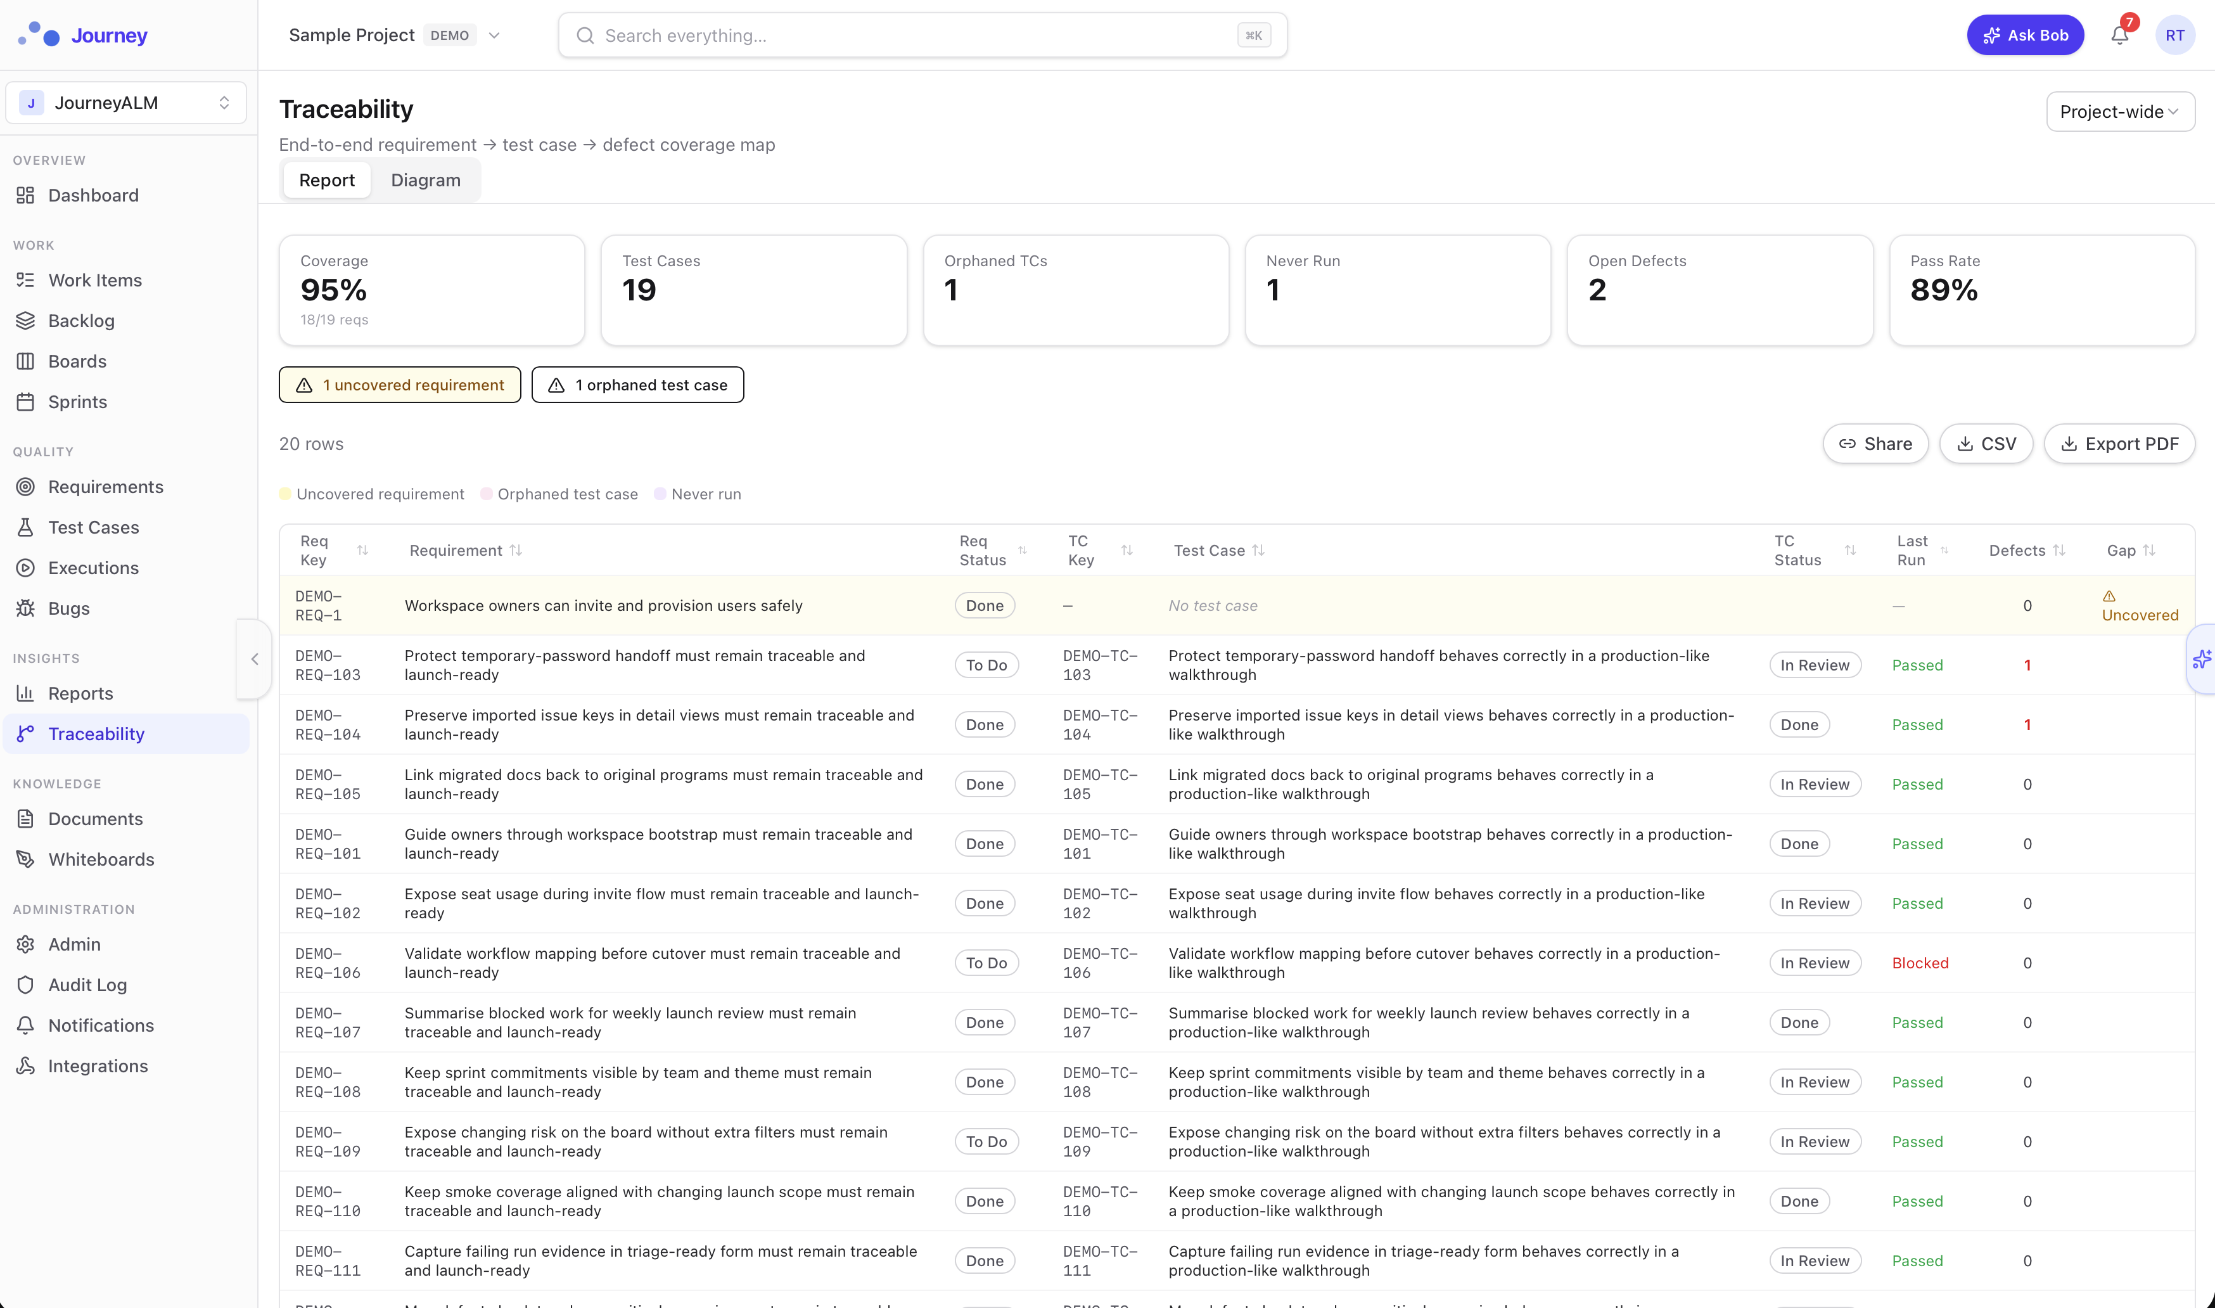
Task: Click the Journey logo
Action: click(x=83, y=35)
